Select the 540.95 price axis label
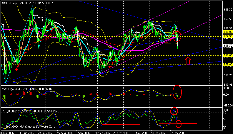The image size is (233, 134). point(228,85)
